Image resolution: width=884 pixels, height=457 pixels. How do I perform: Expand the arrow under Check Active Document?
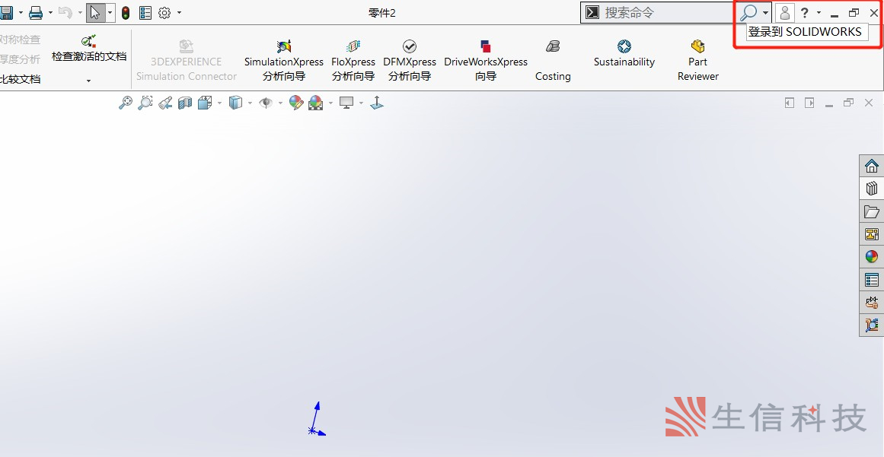pyautogui.click(x=88, y=81)
